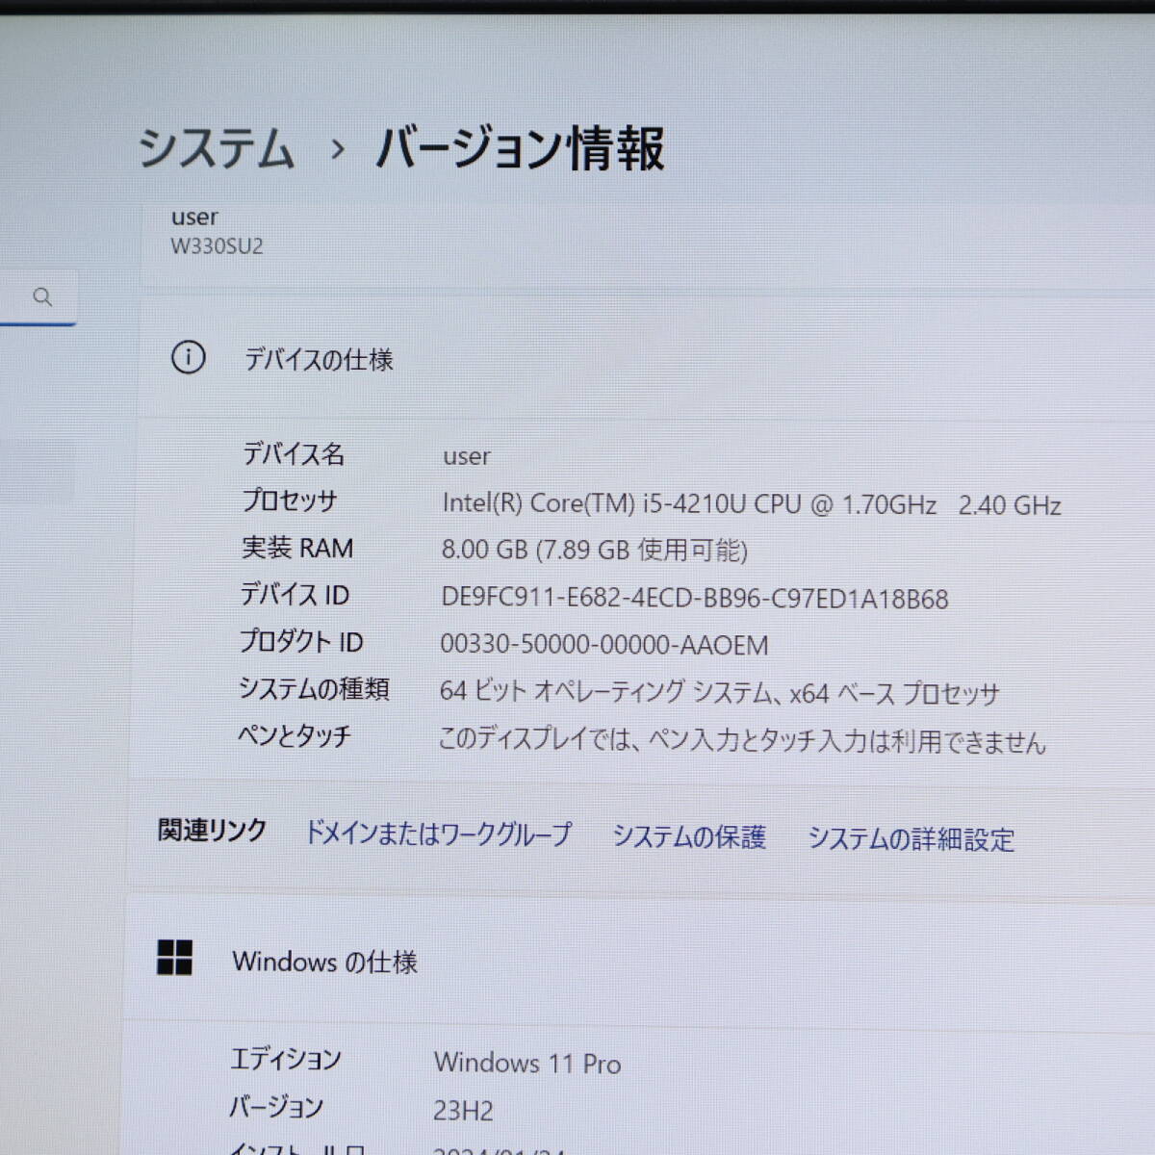Click the user heading above W330SU2
The height and width of the screenshot is (1155, 1155).
(x=194, y=217)
